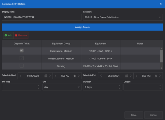Save the schedule entry
Image resolution: width=165 pixels, height=120 pixels.
[x=134, y=115]
